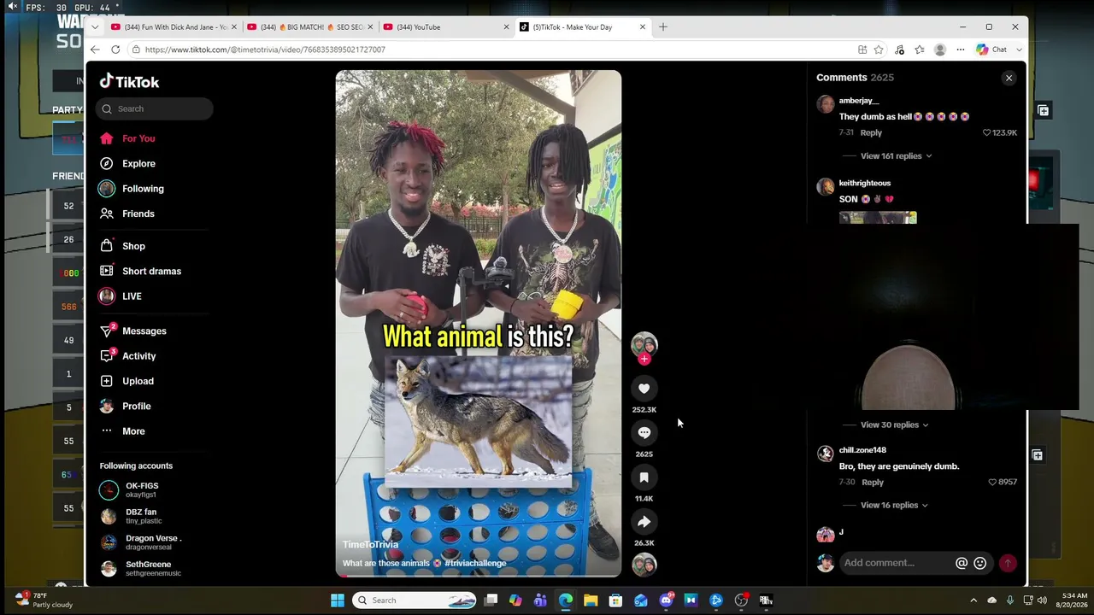This screenshot has width=1094, height=615.
Task: Reply to amberjay__'s comment
Action: (871, 133)
